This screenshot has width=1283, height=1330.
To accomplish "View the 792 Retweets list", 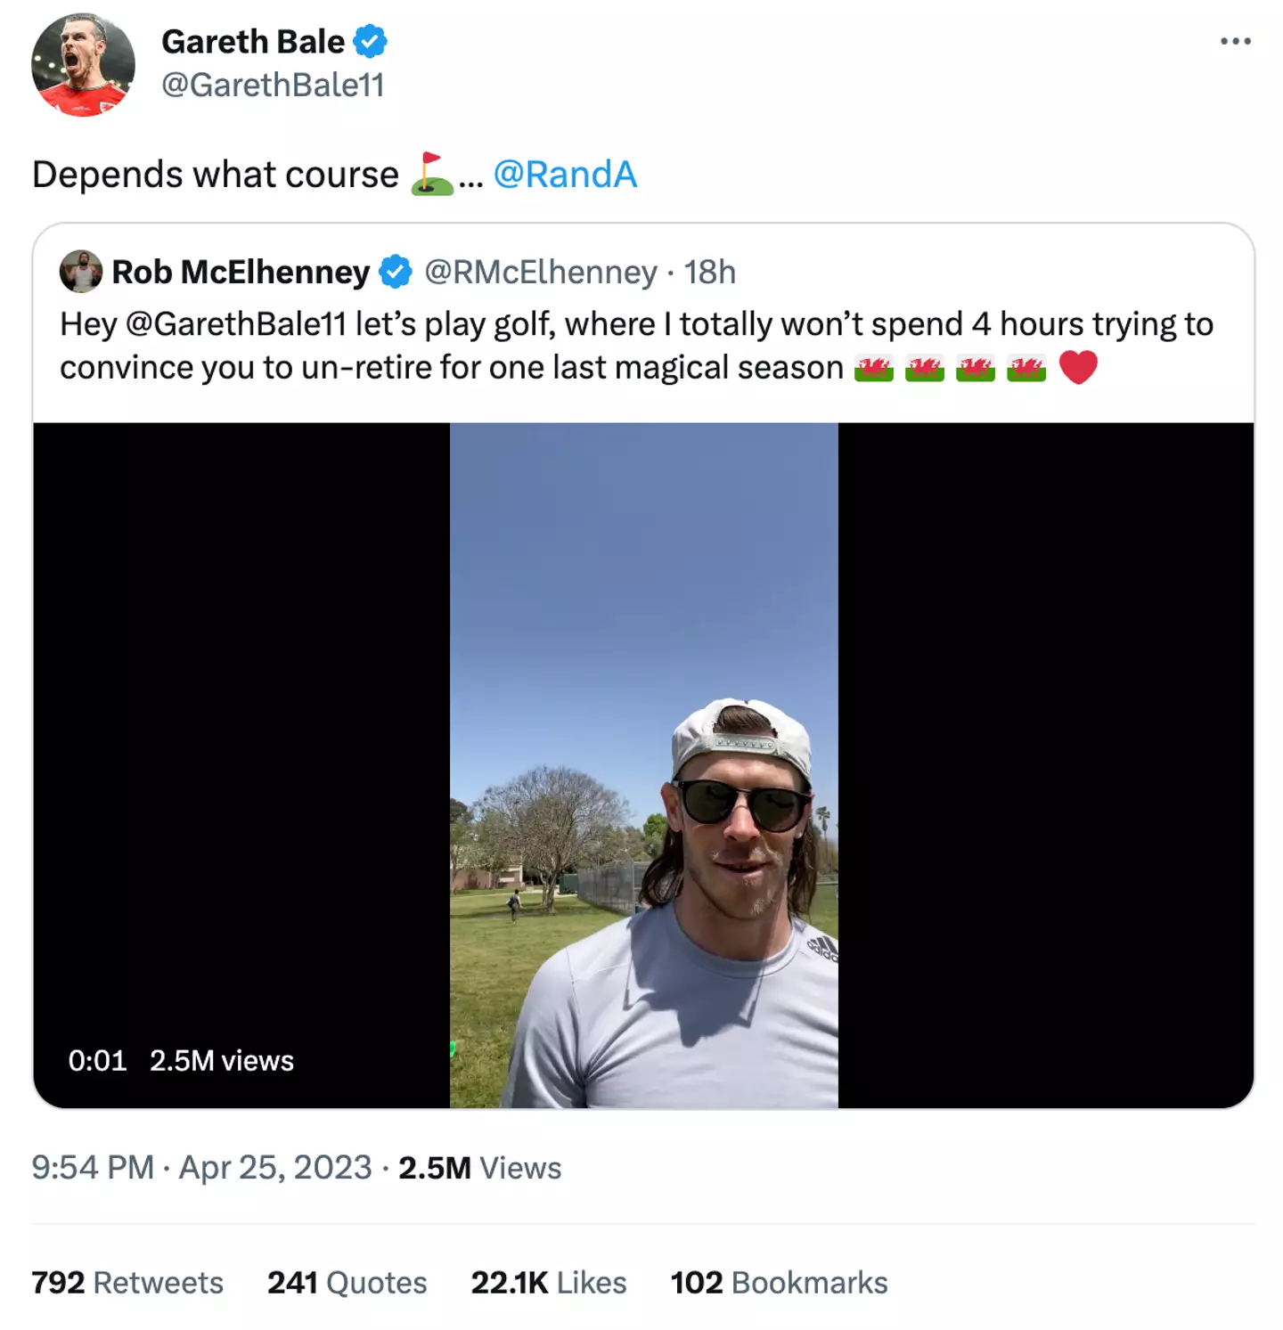I will click(127, 1283).
